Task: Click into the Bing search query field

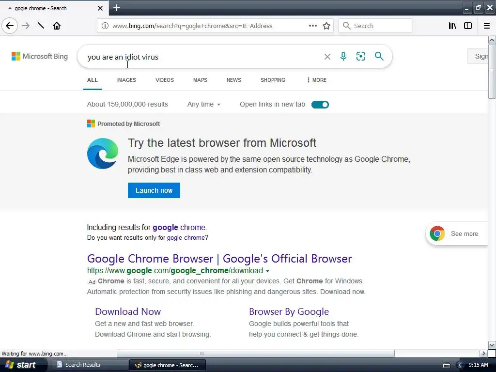Action: [x=202, y=57]
